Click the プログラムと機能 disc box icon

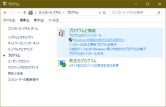click(62, 33)
